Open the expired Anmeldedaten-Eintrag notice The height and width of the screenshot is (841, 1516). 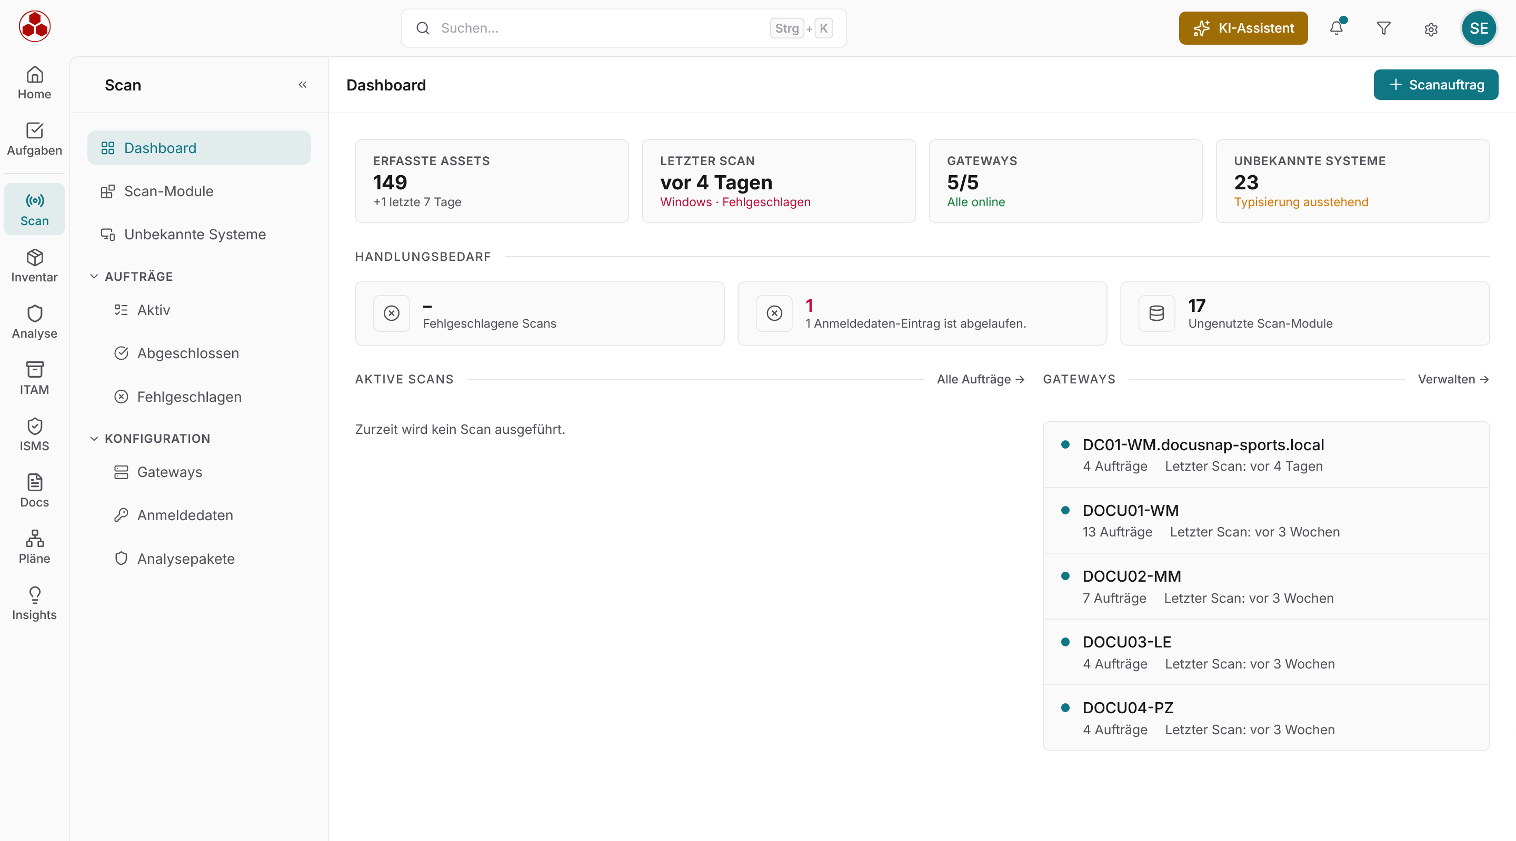tap(922, 313)
